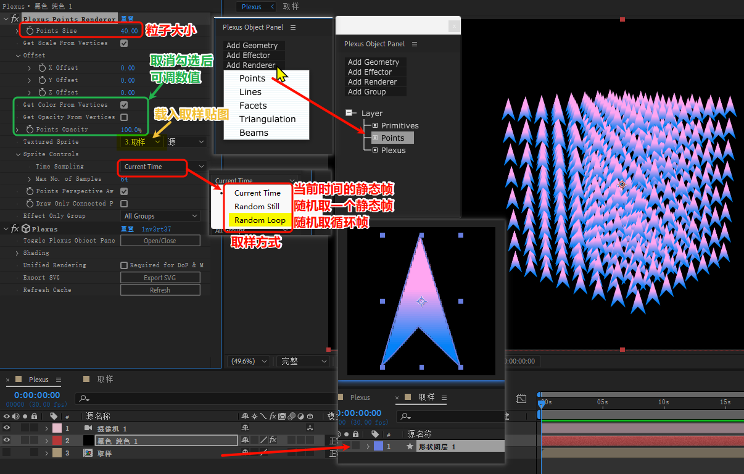Click the Refresh cache button
This screenshot has width=744, height=474.
coord(160,290)
